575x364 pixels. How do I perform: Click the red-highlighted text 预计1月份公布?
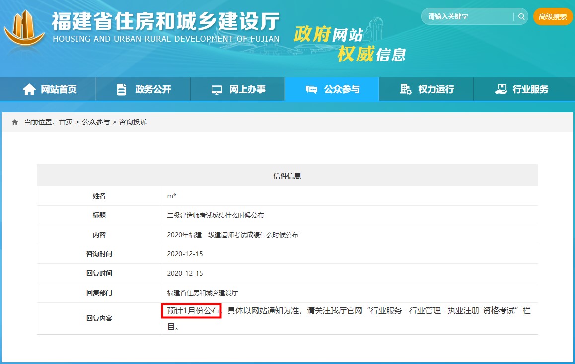click(x=191, y=311)
